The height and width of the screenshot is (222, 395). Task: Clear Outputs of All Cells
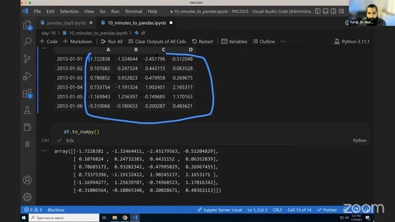point(157,41)
